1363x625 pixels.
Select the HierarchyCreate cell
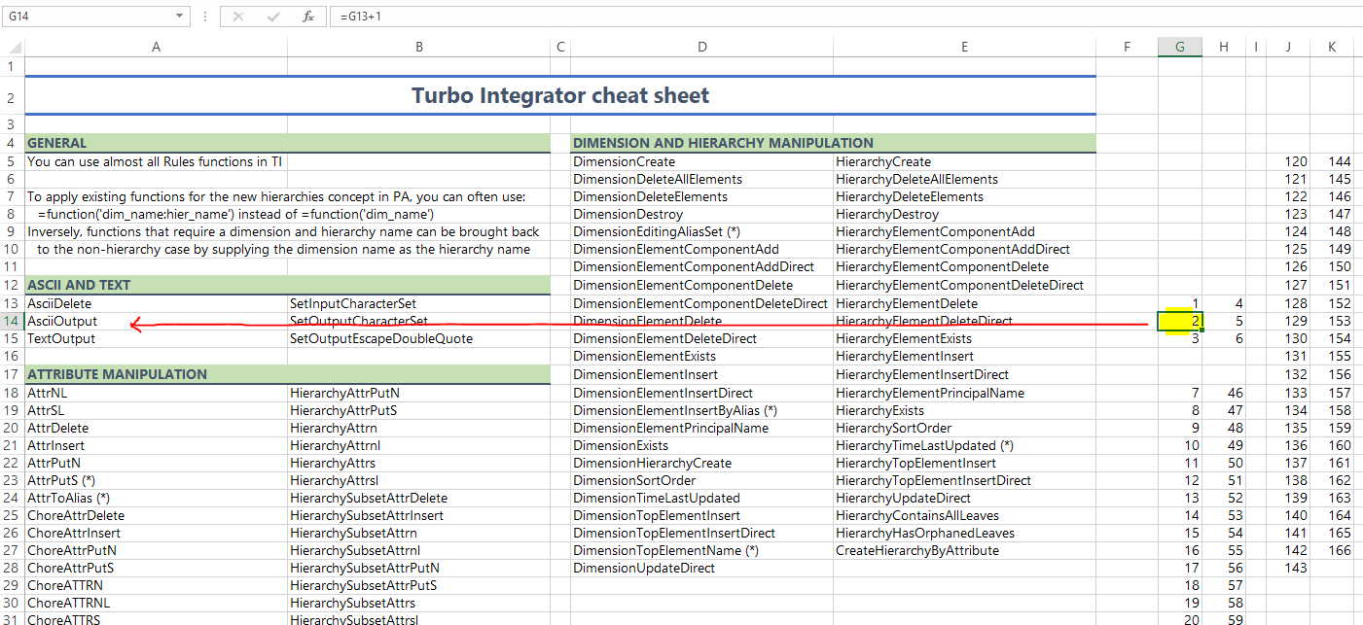click(x=964, y=161)
